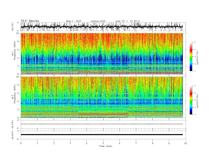Screen dimensions: 209x161
Task: Click the 'May 3, 2015' date text
Action: (74, 21)
